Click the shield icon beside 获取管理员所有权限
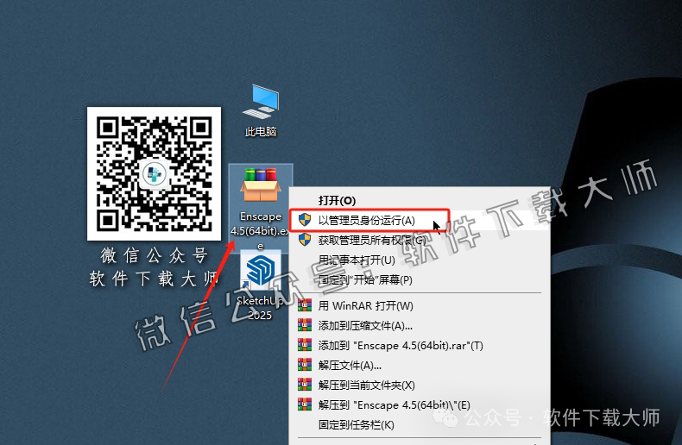This screenshot has height=445, width=682. [x=305, y=240]
